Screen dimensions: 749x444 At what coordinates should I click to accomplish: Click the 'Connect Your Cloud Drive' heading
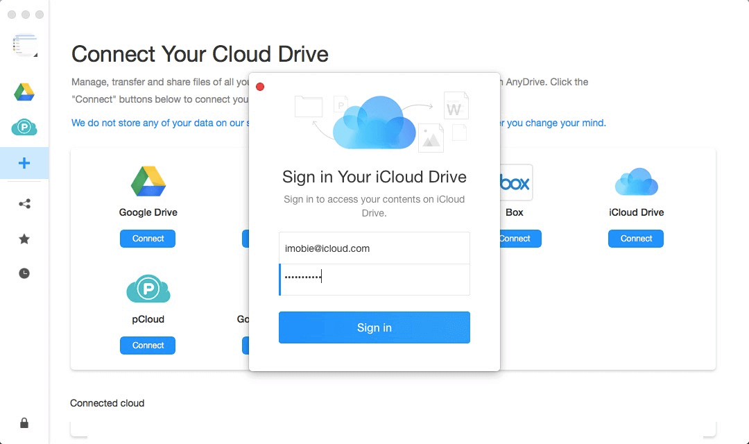coord(200,54)
